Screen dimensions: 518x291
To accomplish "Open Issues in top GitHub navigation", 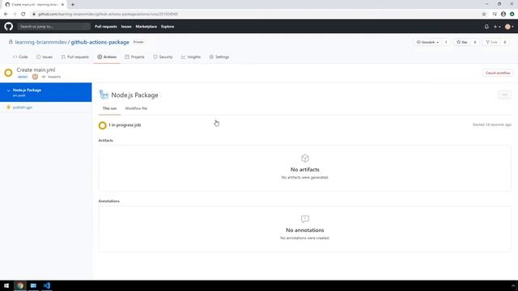I will tap(126, 27).
